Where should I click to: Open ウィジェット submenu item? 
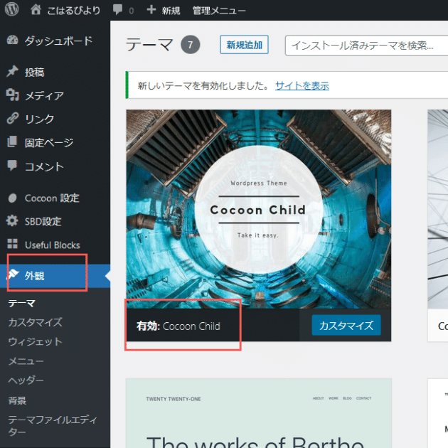pyautogui.click(x=35, y=341)
